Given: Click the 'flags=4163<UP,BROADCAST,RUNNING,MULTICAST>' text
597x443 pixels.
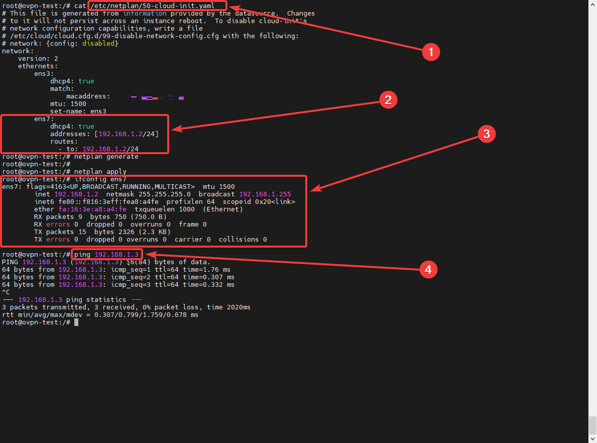Looking at the screenshot, I should [x=110, y=187].
